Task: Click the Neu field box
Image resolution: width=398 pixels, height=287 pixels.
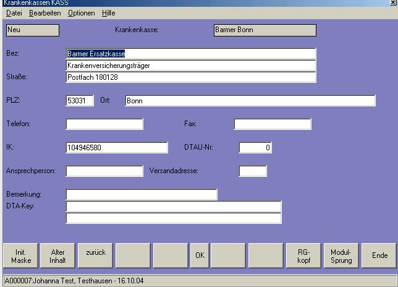Action: coord(33,30)
